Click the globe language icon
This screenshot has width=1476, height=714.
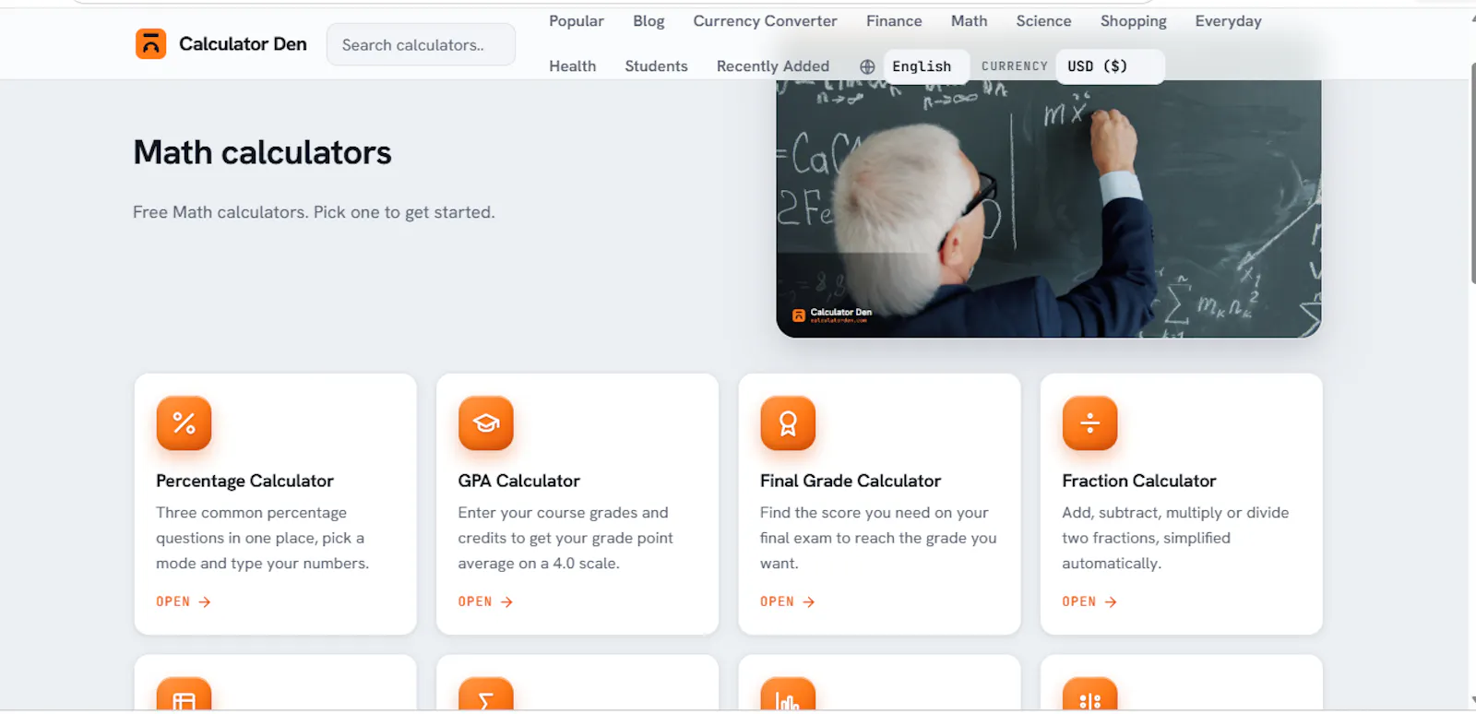coord(867,66)
